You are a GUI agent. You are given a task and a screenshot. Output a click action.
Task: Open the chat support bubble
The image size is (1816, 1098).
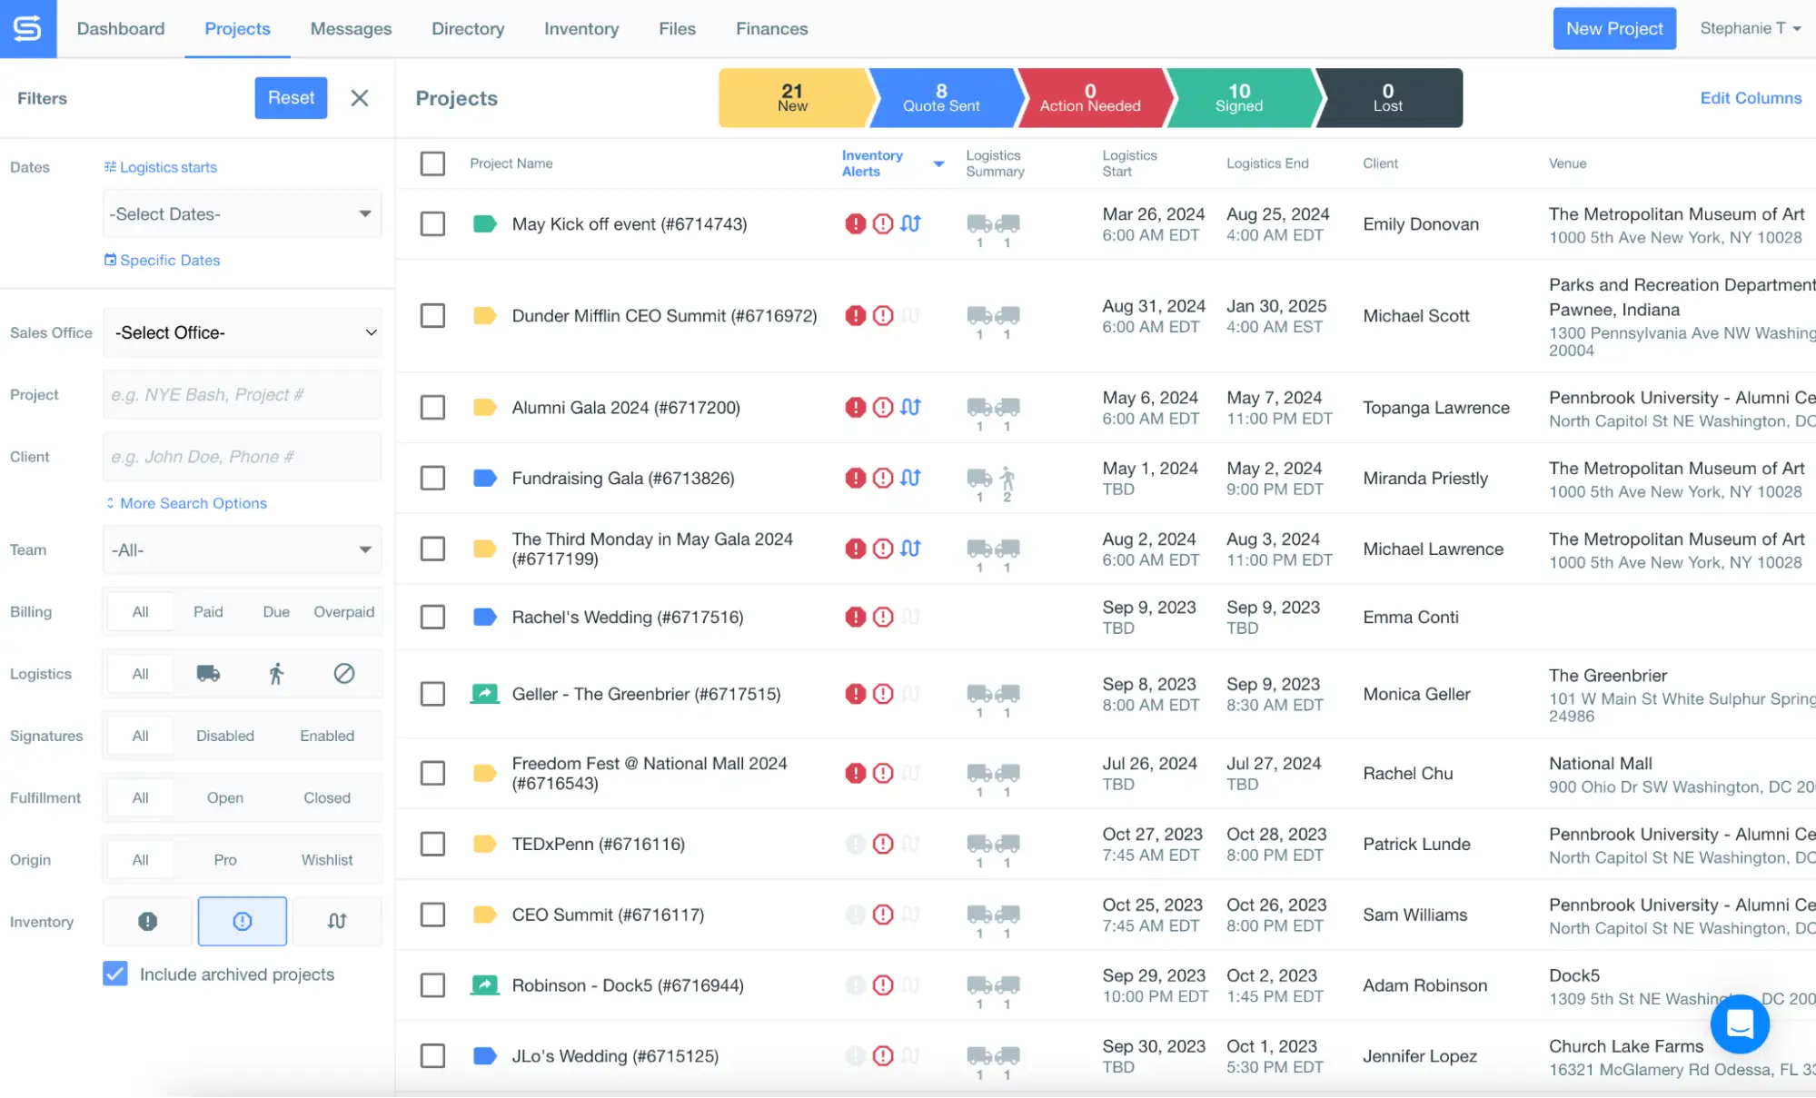[x=1739, y=1024]
